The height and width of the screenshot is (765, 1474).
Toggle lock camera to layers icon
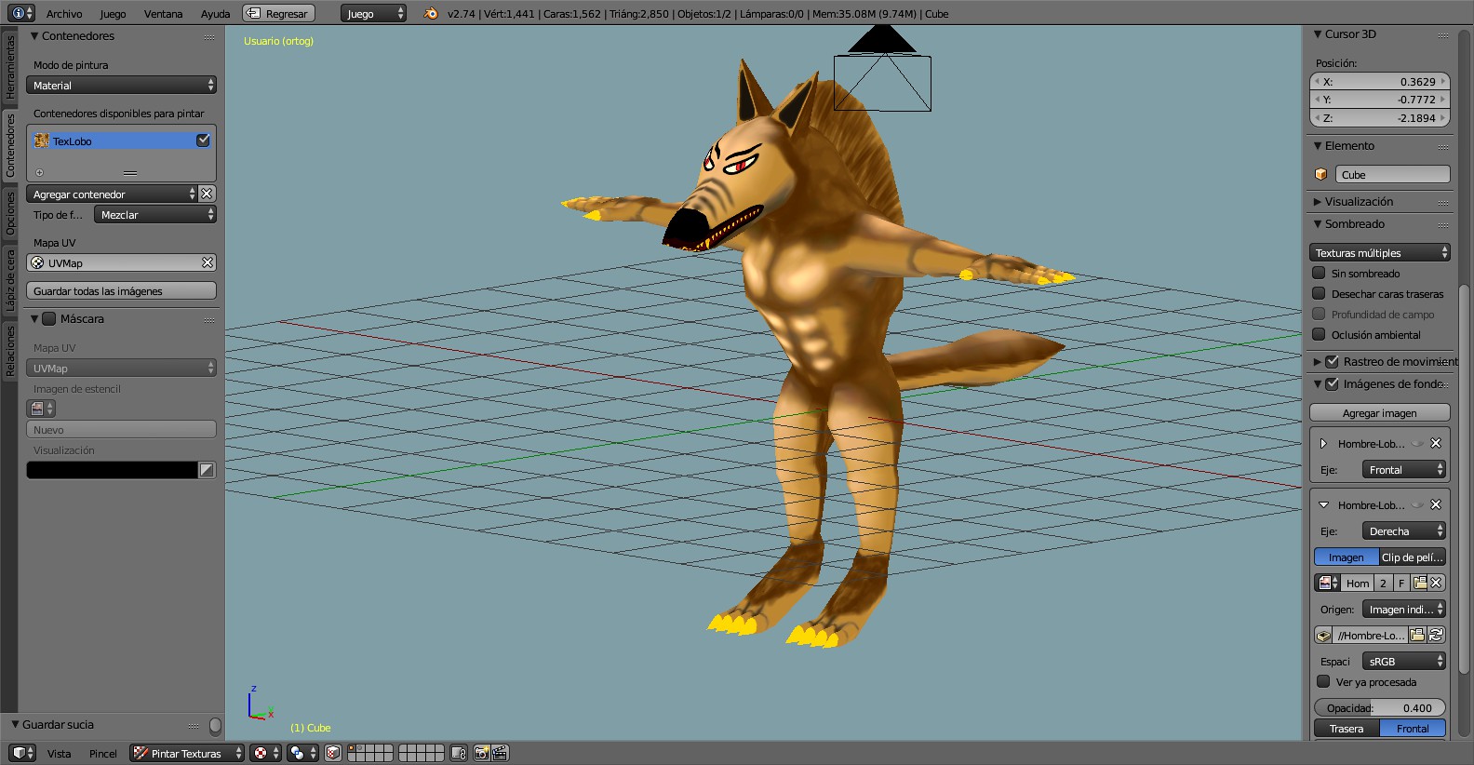pos(458,753)
